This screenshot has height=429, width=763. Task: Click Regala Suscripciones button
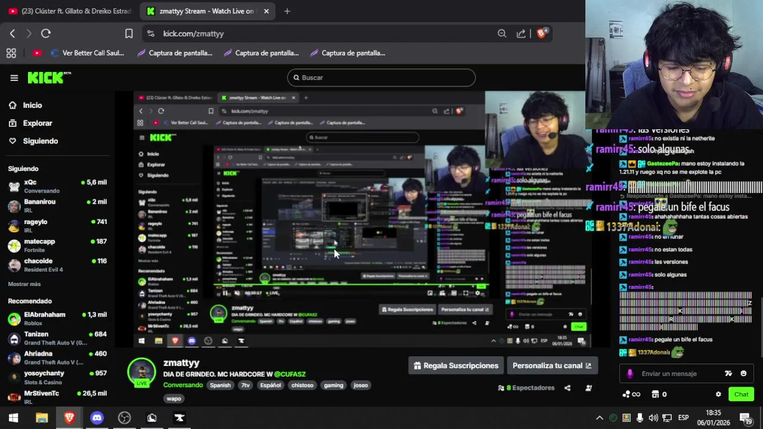pyautogui.click(x=456, y=366)
